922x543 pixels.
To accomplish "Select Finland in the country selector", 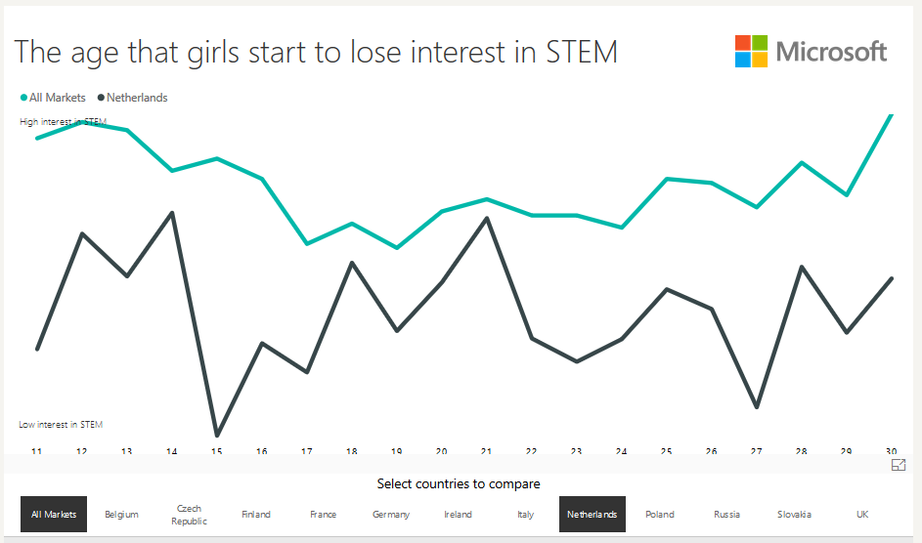I will point(256,514).
